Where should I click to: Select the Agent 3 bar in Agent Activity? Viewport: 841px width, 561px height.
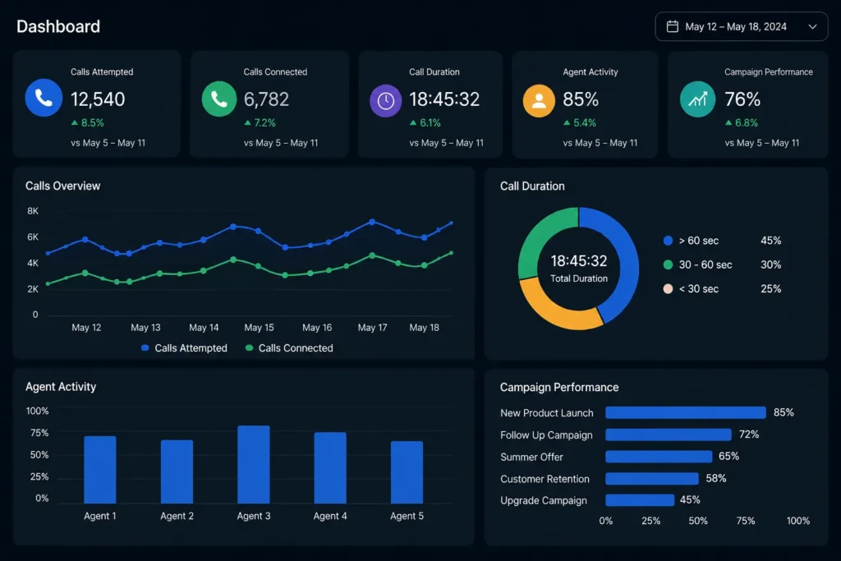point(254,464)
